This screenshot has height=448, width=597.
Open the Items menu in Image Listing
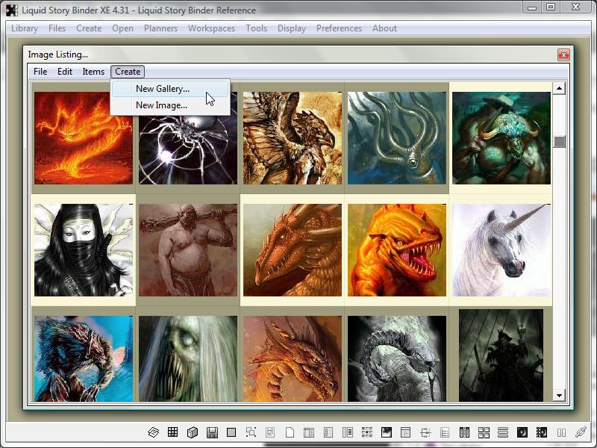coord(93,72)
